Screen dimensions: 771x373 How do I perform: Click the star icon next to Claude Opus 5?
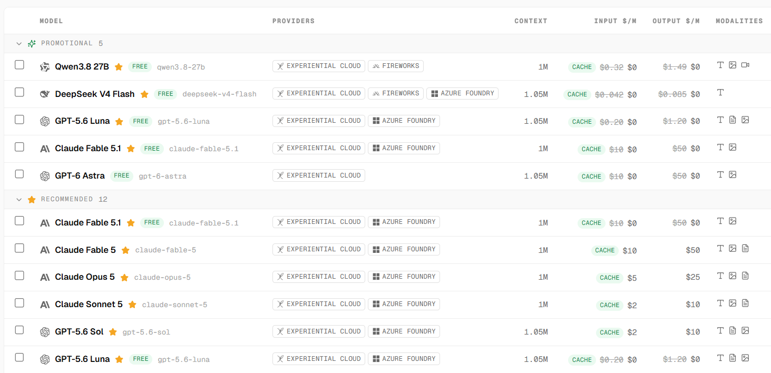pyautogui.click(x=124, y=278)
